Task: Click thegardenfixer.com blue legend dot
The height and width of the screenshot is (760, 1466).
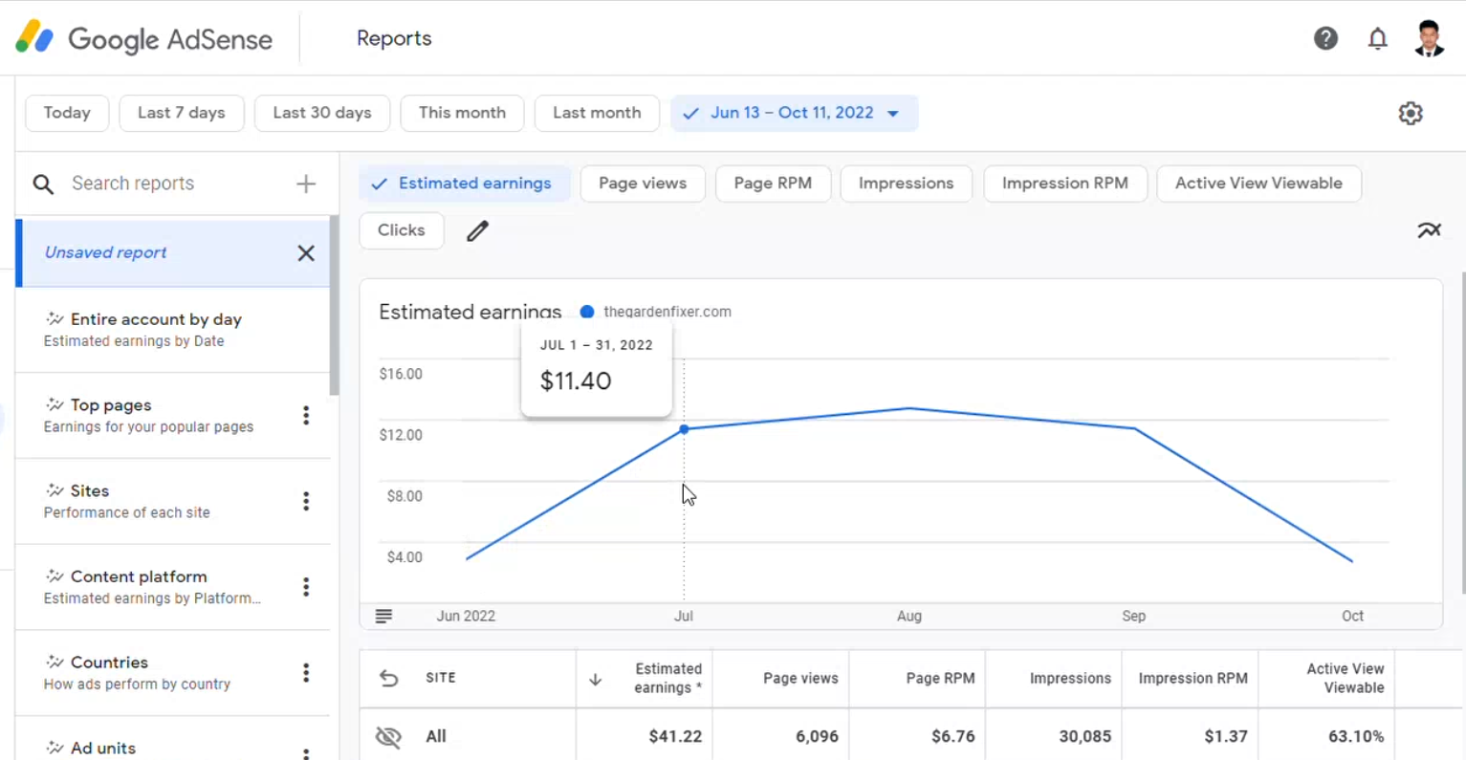Action: pos(587,312)
